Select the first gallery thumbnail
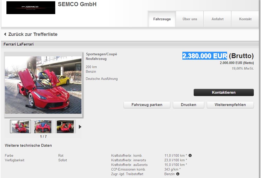This screenshot has width=261, height=178. (21, 127)
